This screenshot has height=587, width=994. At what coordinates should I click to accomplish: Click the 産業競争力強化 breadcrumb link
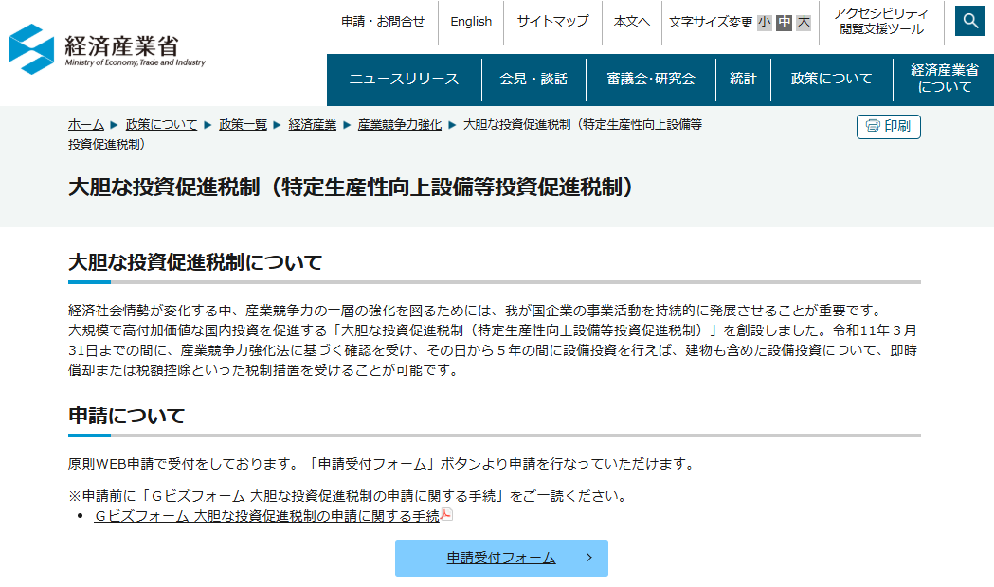399,125
